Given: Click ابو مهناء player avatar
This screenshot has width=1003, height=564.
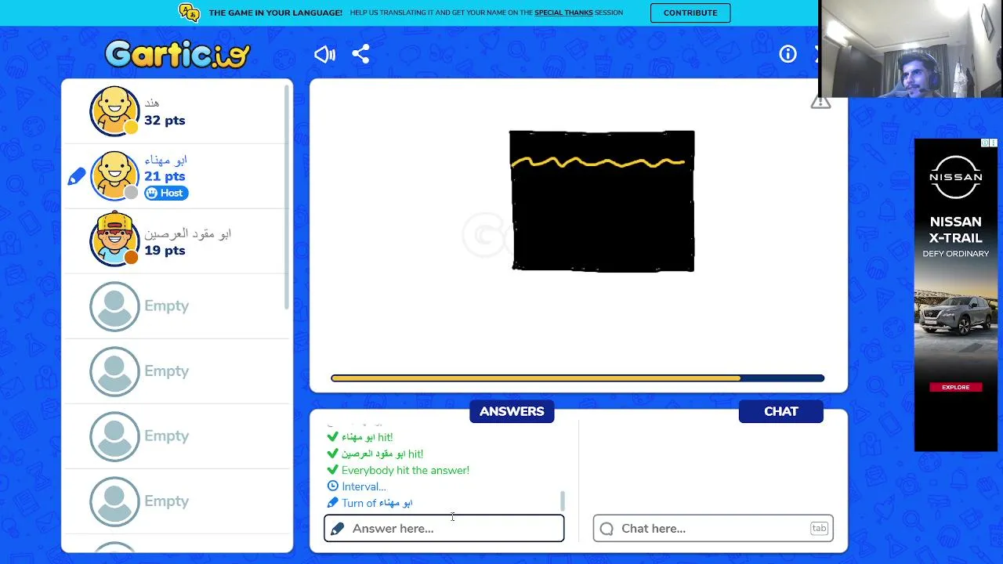Looking at the screenshot, I should (114, 175).
